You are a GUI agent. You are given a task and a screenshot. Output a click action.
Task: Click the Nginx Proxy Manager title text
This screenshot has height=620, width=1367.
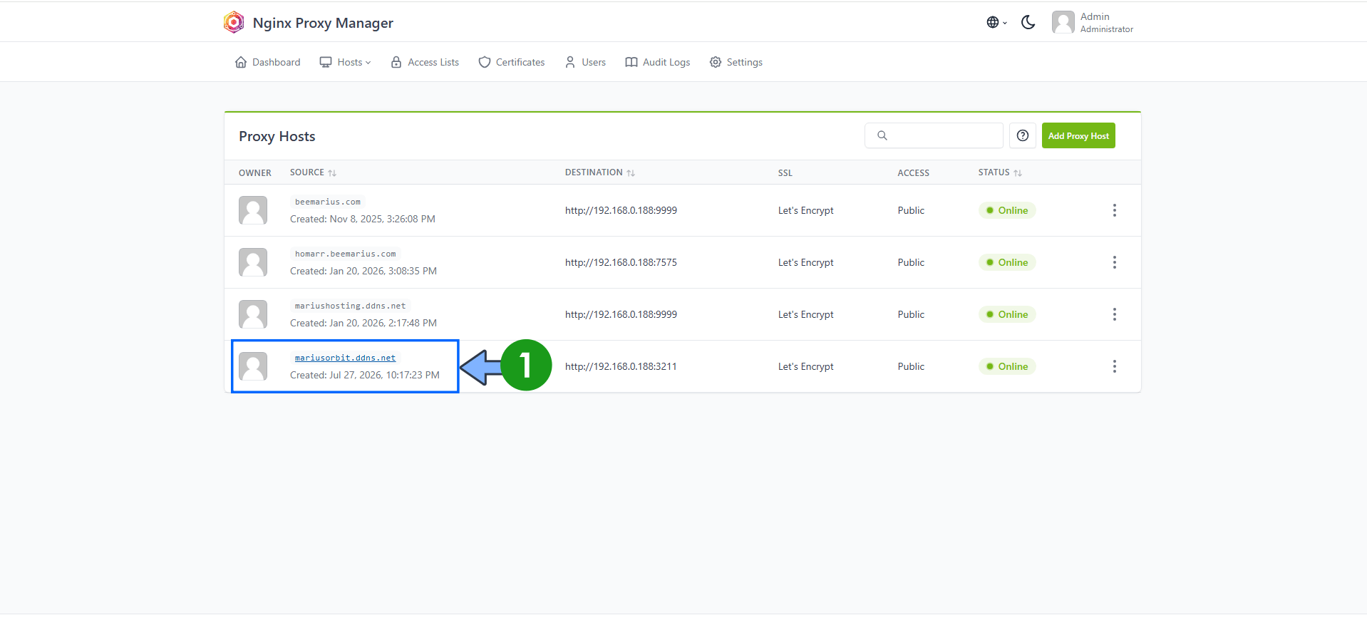pos(323,23)
